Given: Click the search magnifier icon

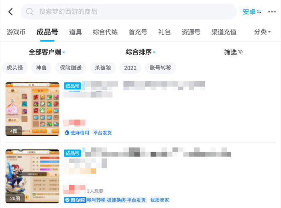Looking at the screenshot, I should 30,12.
